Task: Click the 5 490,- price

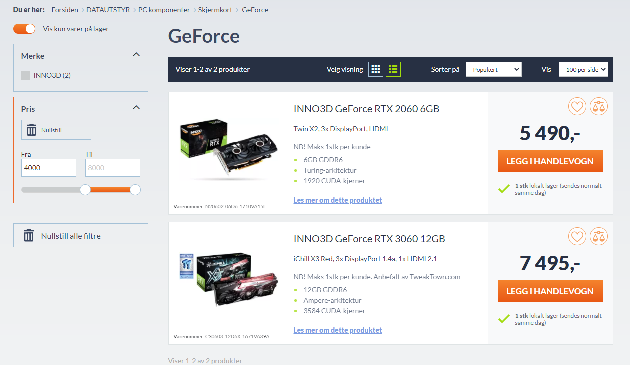Action: 550,133
